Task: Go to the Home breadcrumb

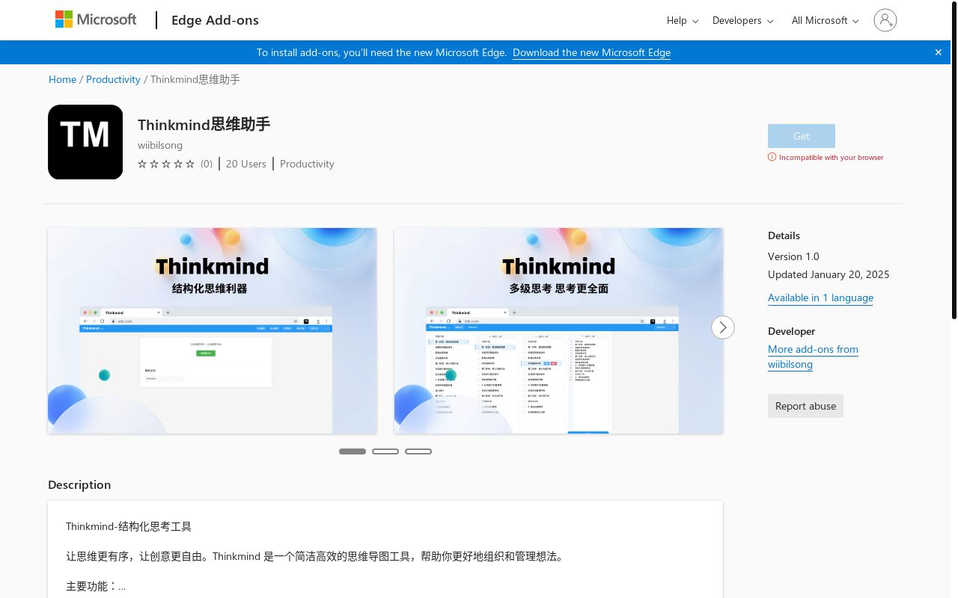Action: click(62, 79)
